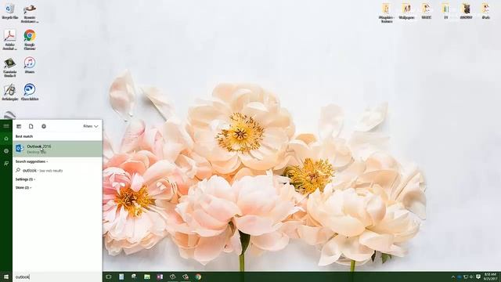
Task: Select the leftmost folder in top-right desktop row
Action: pos(387,13)
